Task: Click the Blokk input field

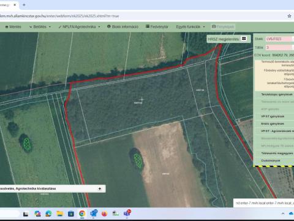Action: click(279, 39)
